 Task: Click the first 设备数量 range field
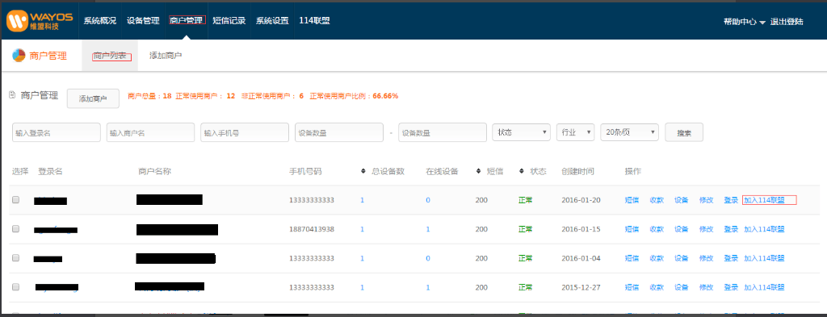point(339,133)
